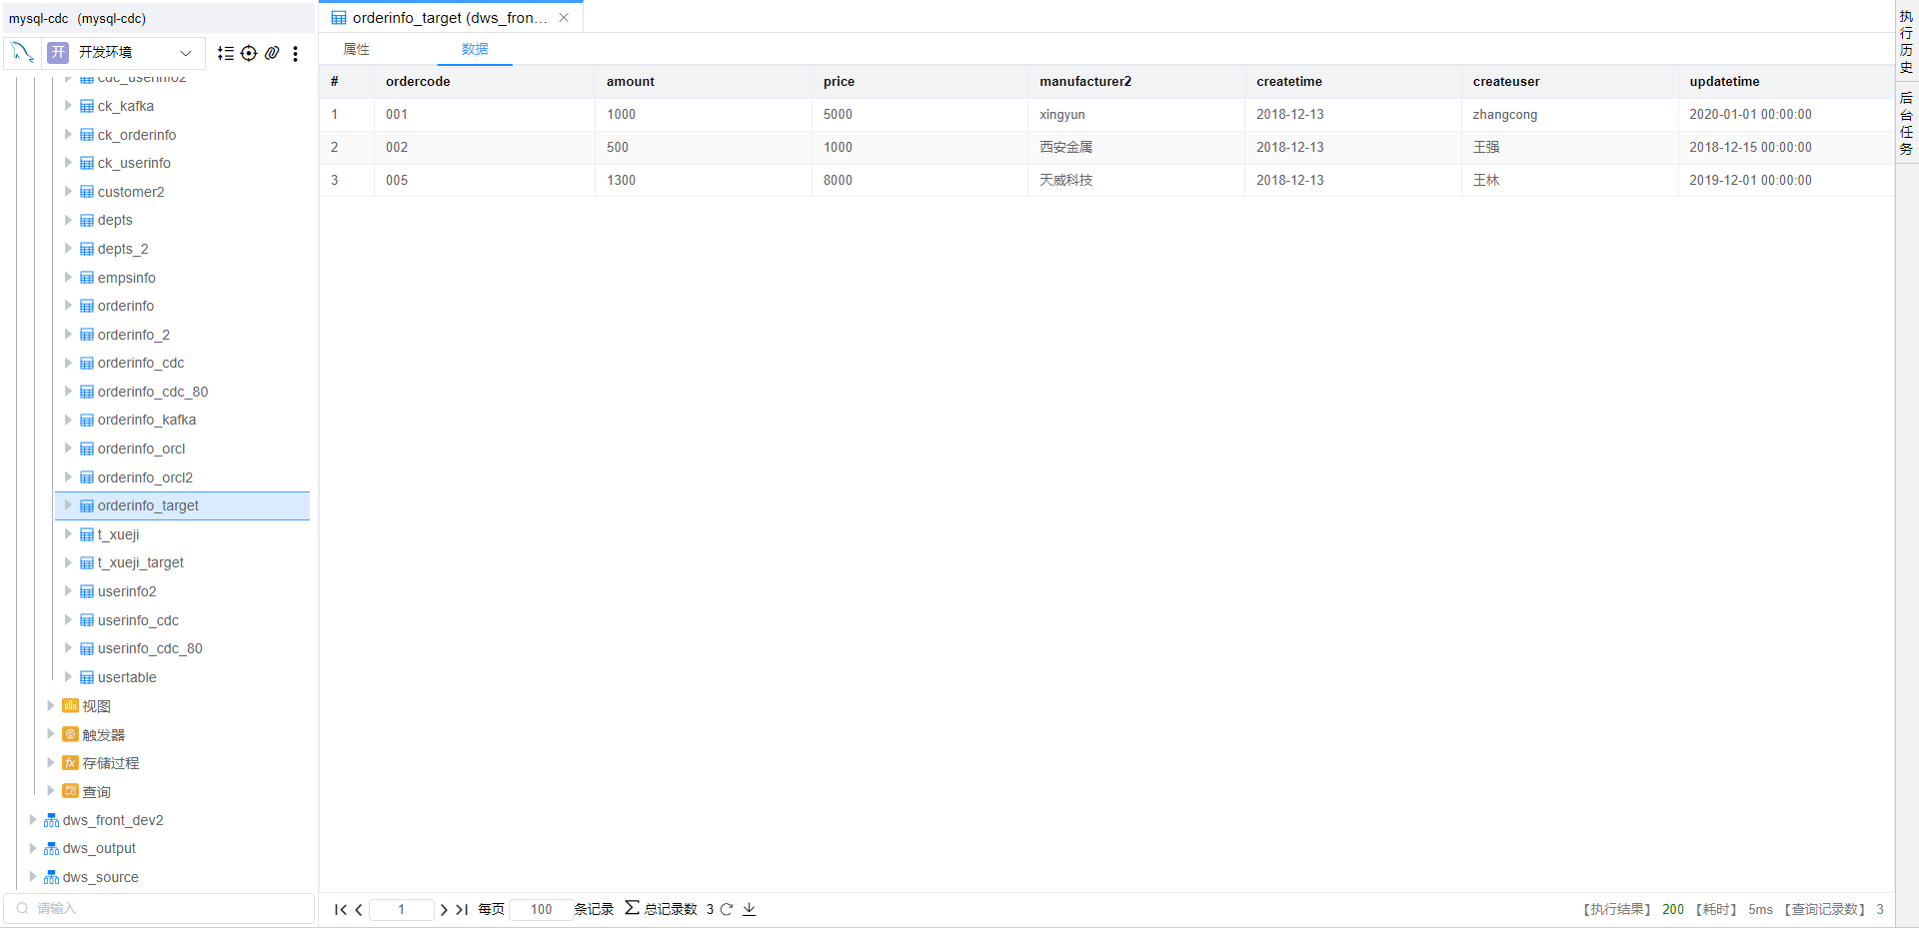
Task: Switch to the 属性 properties tab
Action: (357, 49)
